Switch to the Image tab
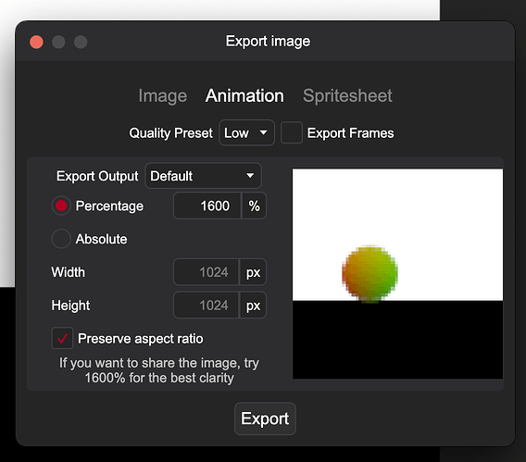This screenshot has height=462, width=526. pos(163,96)
